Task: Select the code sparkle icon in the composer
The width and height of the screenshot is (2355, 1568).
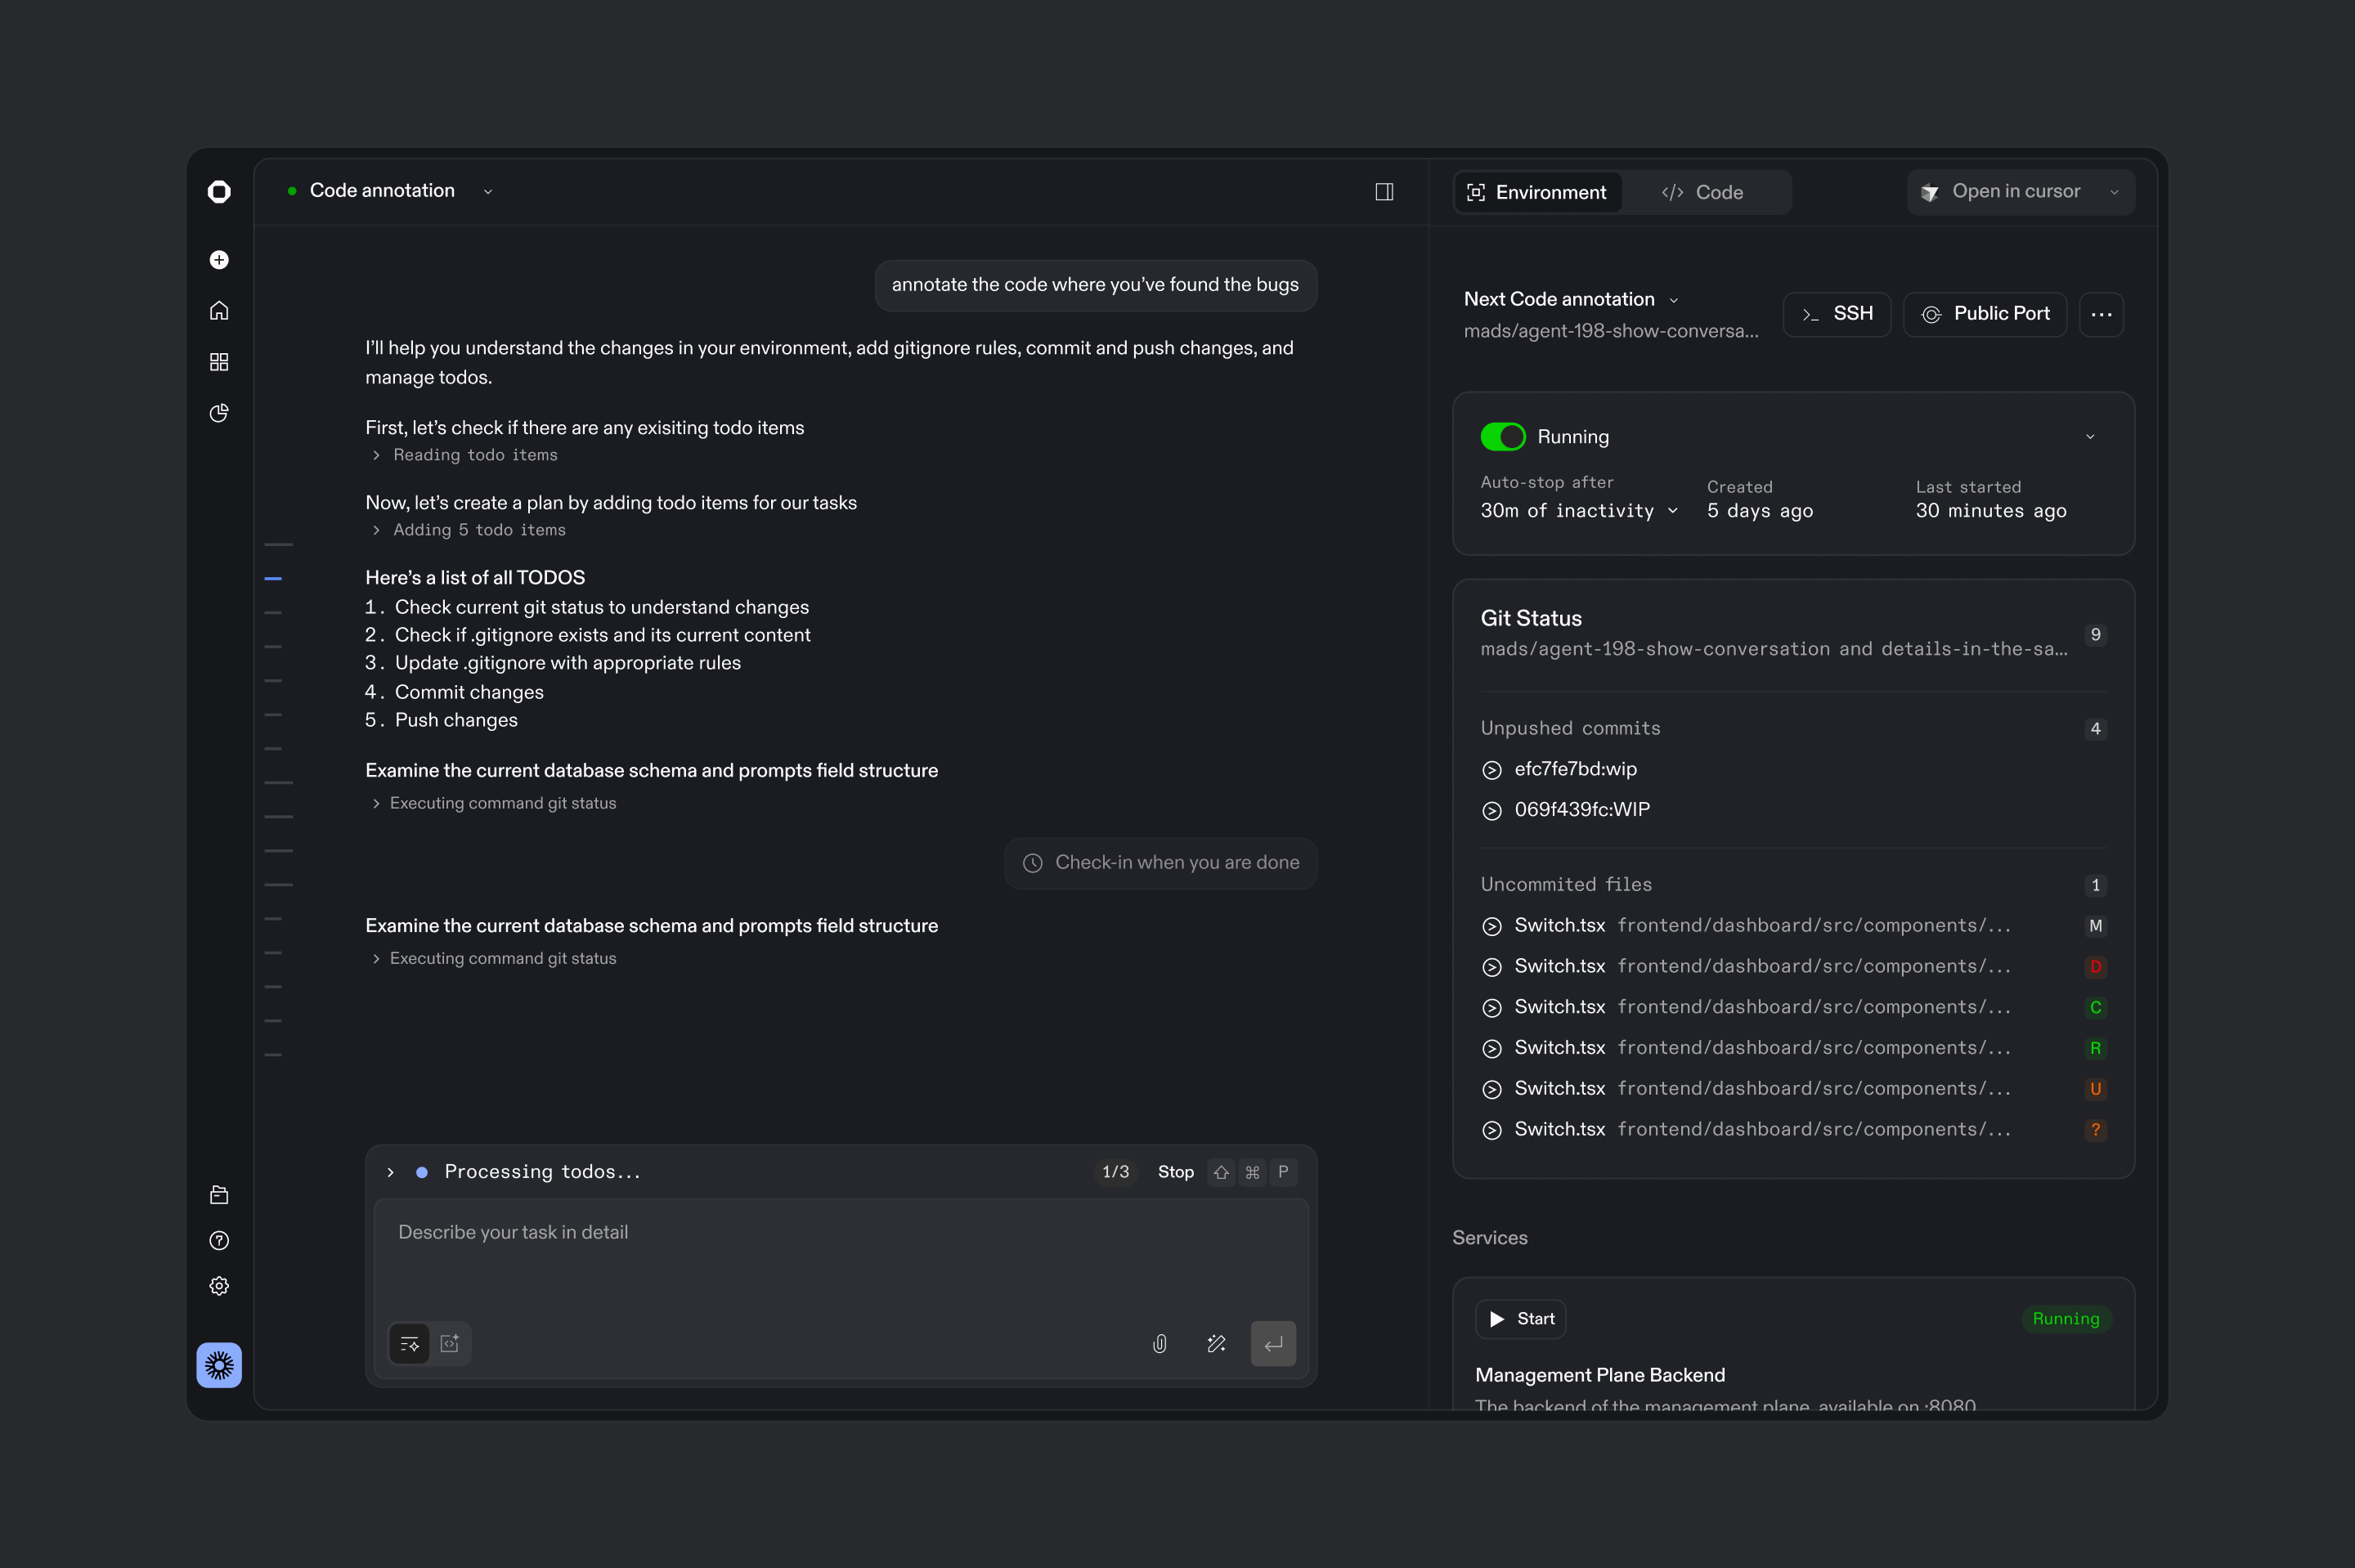Action: click(450, 1344)
